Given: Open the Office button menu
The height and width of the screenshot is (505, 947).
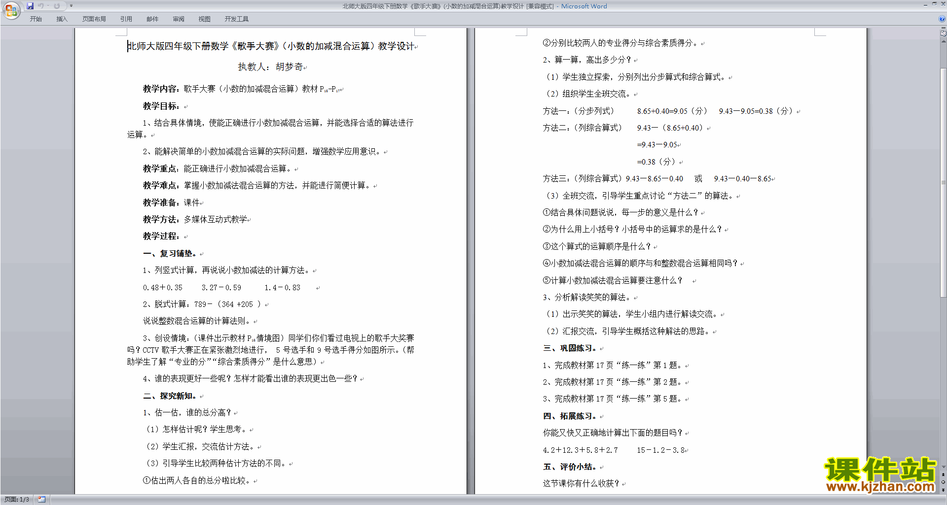Looking at the screenshot, I should tap(11, 10).
